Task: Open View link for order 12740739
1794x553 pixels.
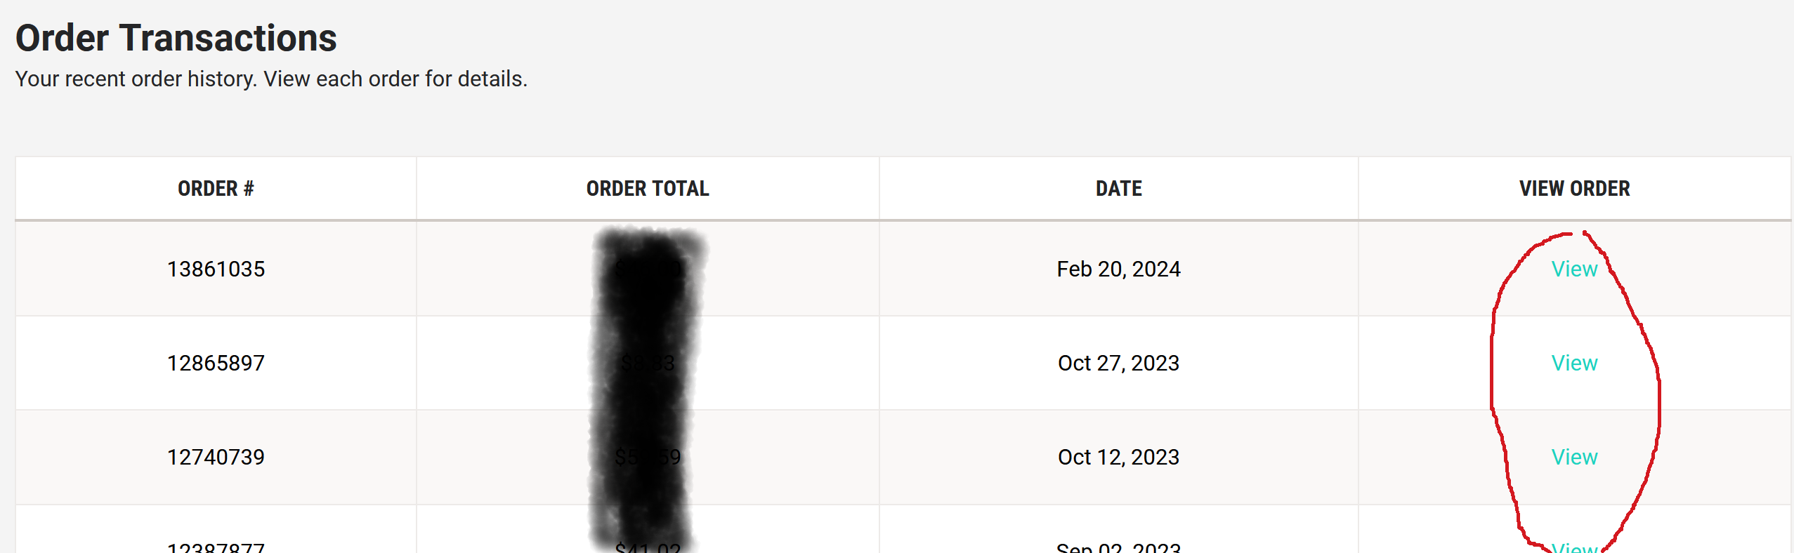Action: 1574,457
